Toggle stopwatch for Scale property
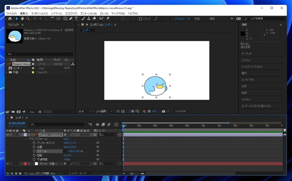This screenshot has height=181, width=292. [x=34, y=151]
